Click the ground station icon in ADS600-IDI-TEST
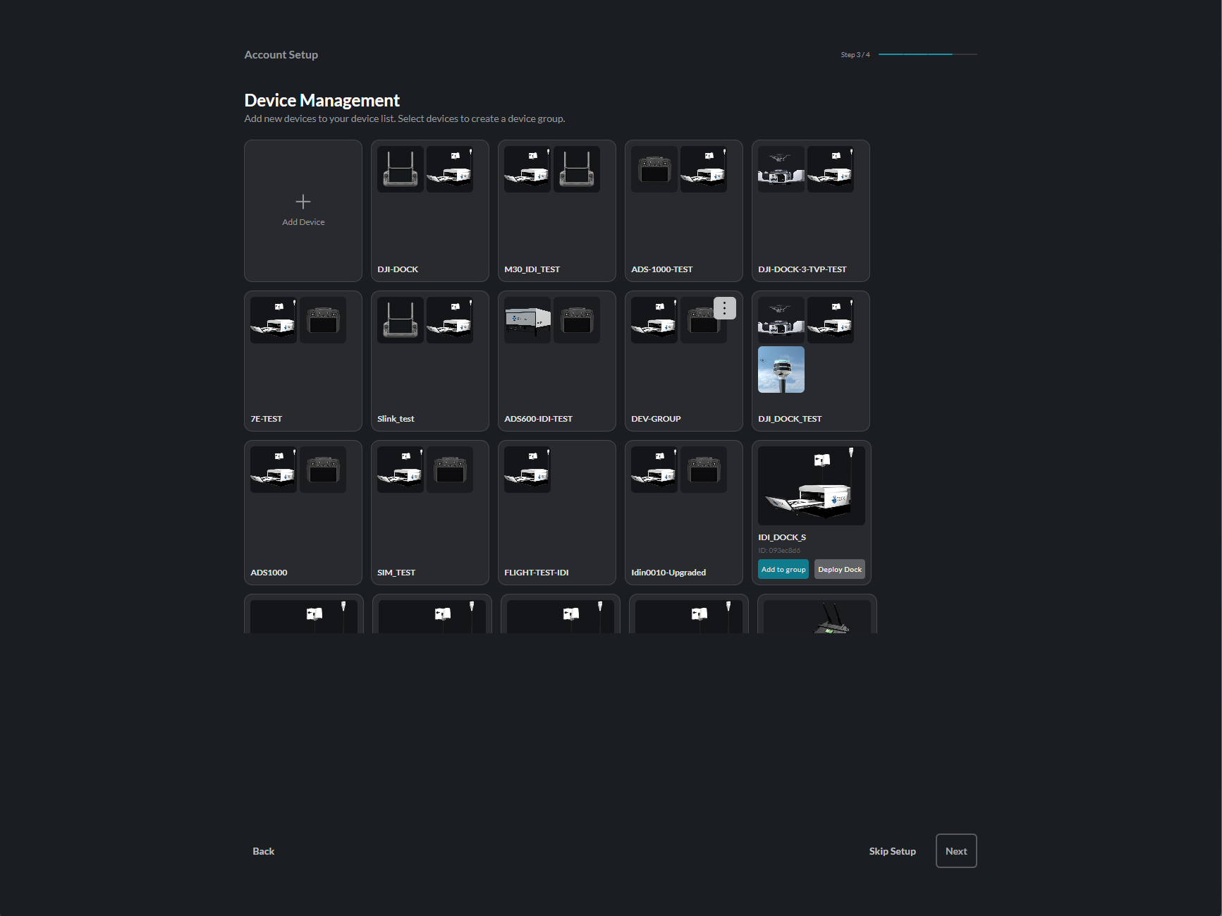This screenshot has width=1222, height=916. pos(527,319)
